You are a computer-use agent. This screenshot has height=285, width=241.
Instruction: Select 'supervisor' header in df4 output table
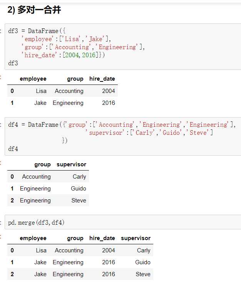click(71, 164)
